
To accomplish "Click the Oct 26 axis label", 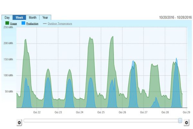I will [122, 112].
